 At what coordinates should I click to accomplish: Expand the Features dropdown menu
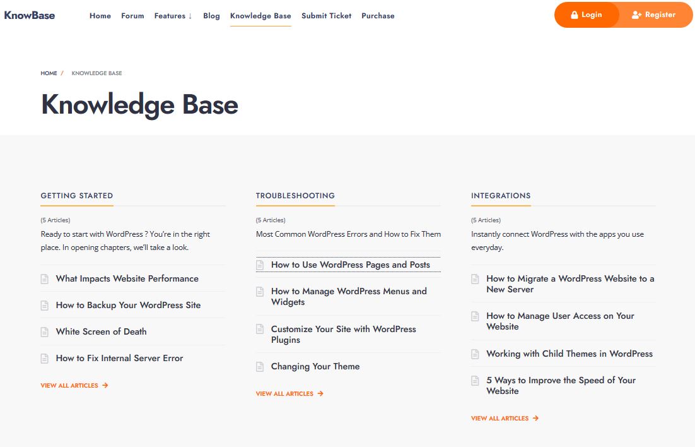tap(173, 16)
